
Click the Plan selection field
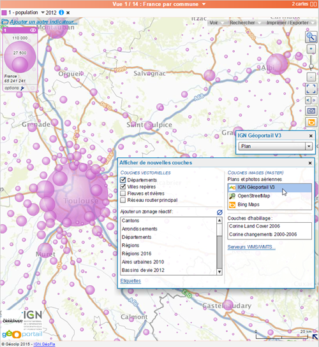tap(272, 146)
